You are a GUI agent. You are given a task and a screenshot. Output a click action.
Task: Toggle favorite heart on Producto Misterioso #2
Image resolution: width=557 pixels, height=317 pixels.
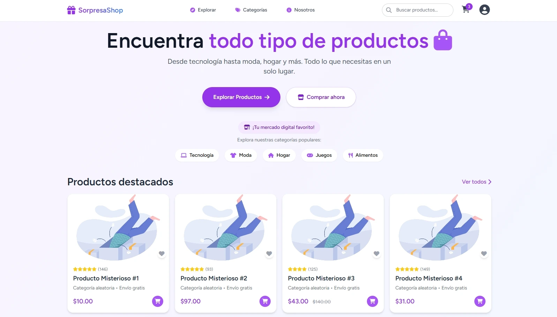(x=269, y=254)
